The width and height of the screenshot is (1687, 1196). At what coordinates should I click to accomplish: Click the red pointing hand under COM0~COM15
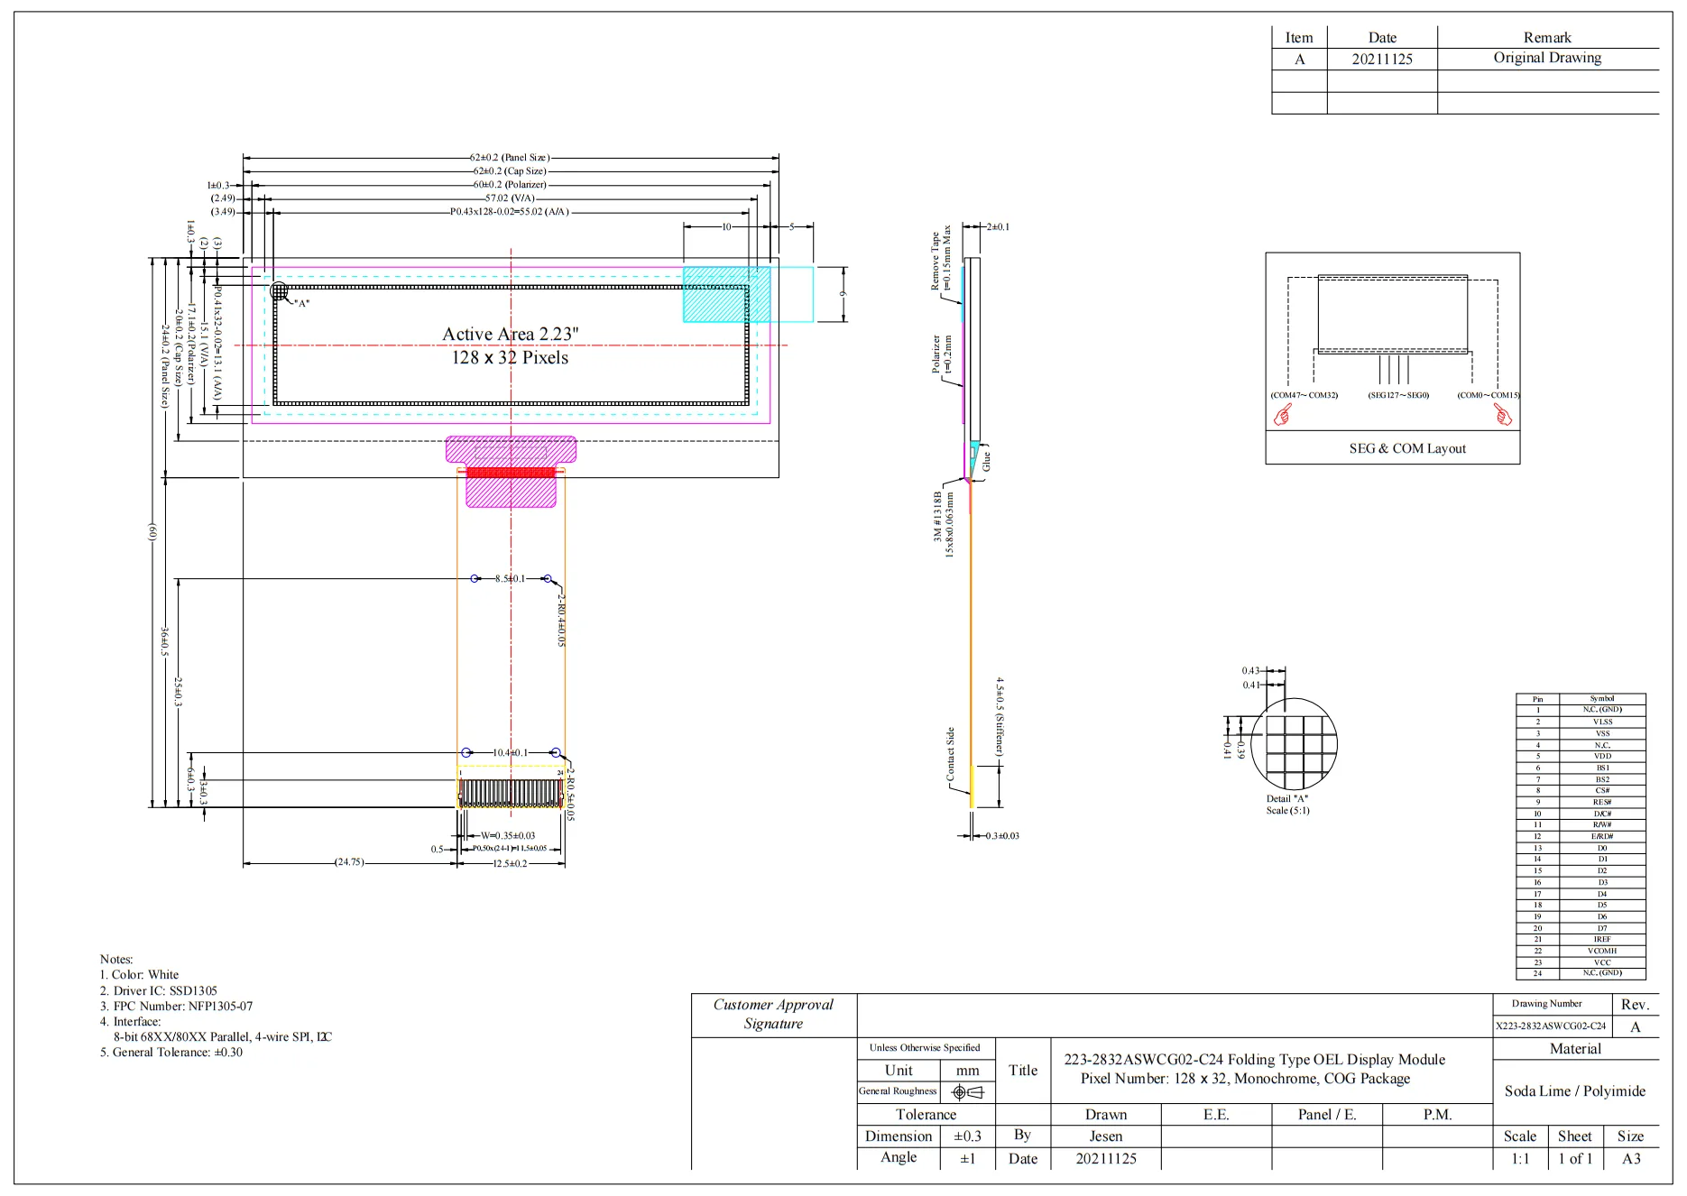point(1502,414)
